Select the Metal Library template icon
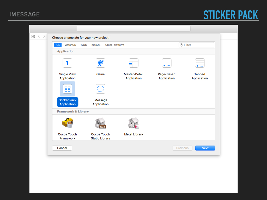Viewport: 267px width, 200px height. pos(133,123)
